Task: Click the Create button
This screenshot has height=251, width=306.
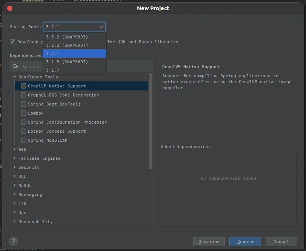Action: tap(245, 242)
